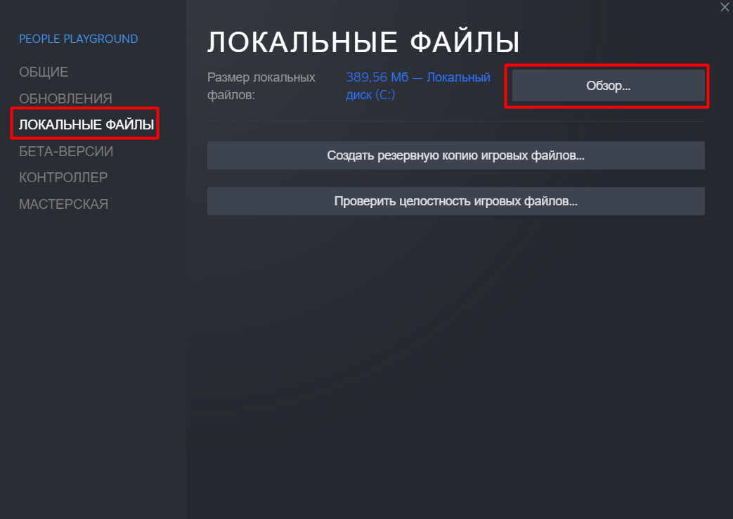Go to the БЕТА-ВЕРСИИ tab
This screenshot has height=519, width=733.
point(66,151)
